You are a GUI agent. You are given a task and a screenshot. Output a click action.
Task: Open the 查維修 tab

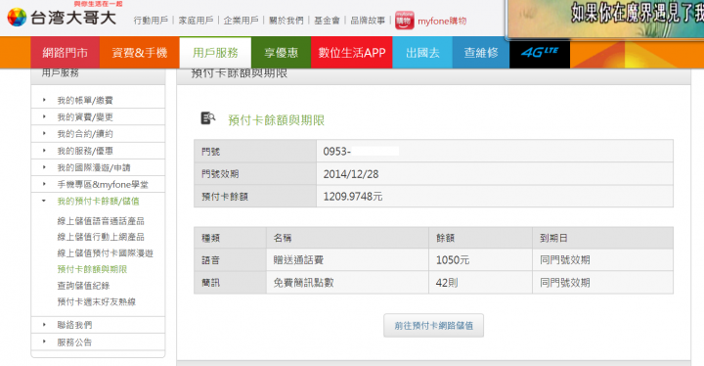(x=481, y=53)
